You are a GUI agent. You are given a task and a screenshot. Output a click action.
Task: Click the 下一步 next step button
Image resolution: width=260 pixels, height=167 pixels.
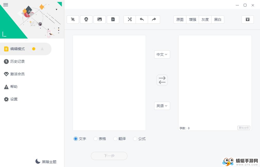coord(109,156)
